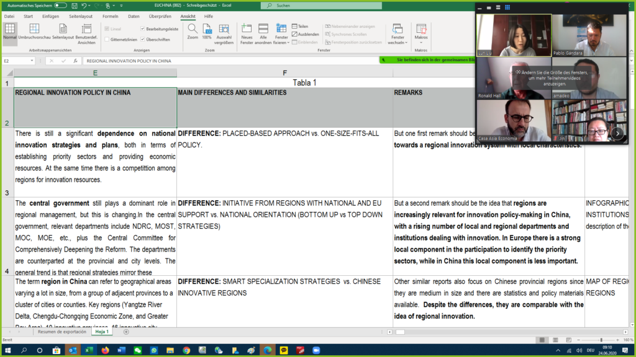This screenshot has width=636, height=357.
Task: Click the Teilen split button
Action: click(x=299, y=27)
